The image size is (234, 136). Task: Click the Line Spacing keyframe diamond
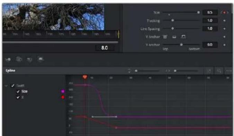(224, 29)
